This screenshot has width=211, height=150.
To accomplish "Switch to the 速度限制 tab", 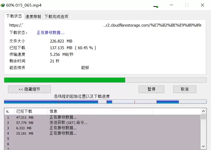I will click(x=33, y=16).
